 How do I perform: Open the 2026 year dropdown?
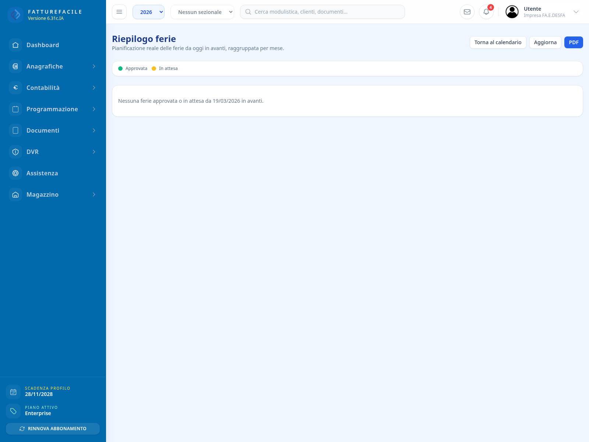point(148,12)
